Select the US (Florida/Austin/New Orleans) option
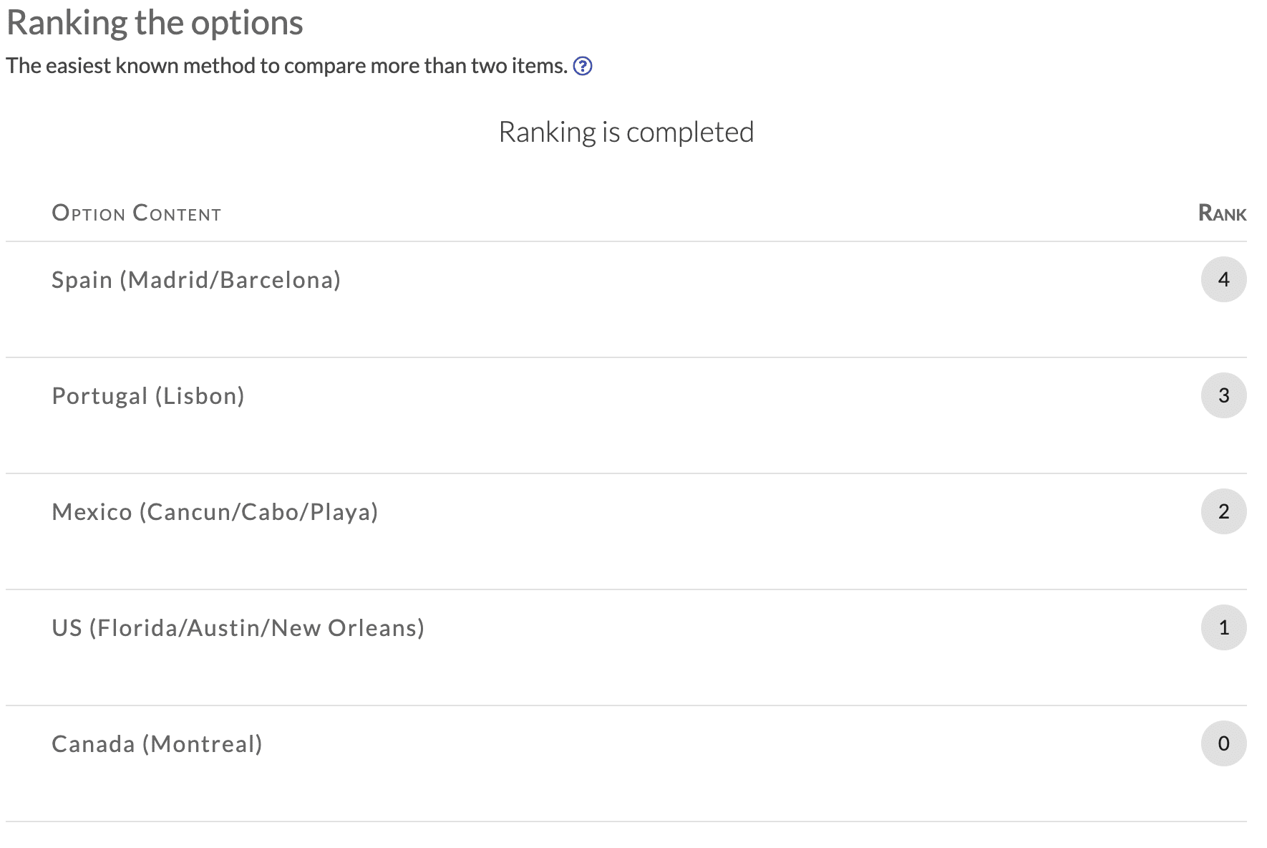Screen dimensions: 1267x848 click(x=238, y=628)
